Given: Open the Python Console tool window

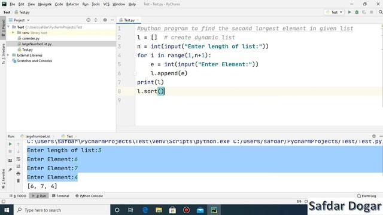Looking at the screenshot, I should [x=89, y=196].
